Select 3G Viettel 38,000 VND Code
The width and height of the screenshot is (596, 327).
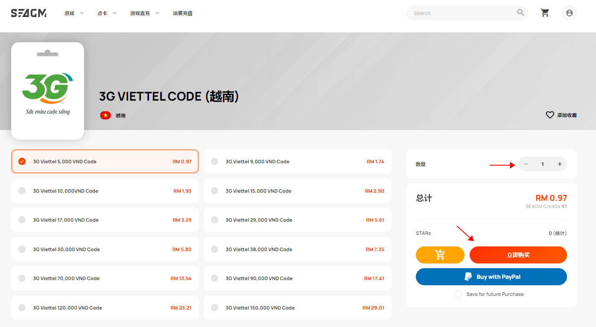coord(298,249)
